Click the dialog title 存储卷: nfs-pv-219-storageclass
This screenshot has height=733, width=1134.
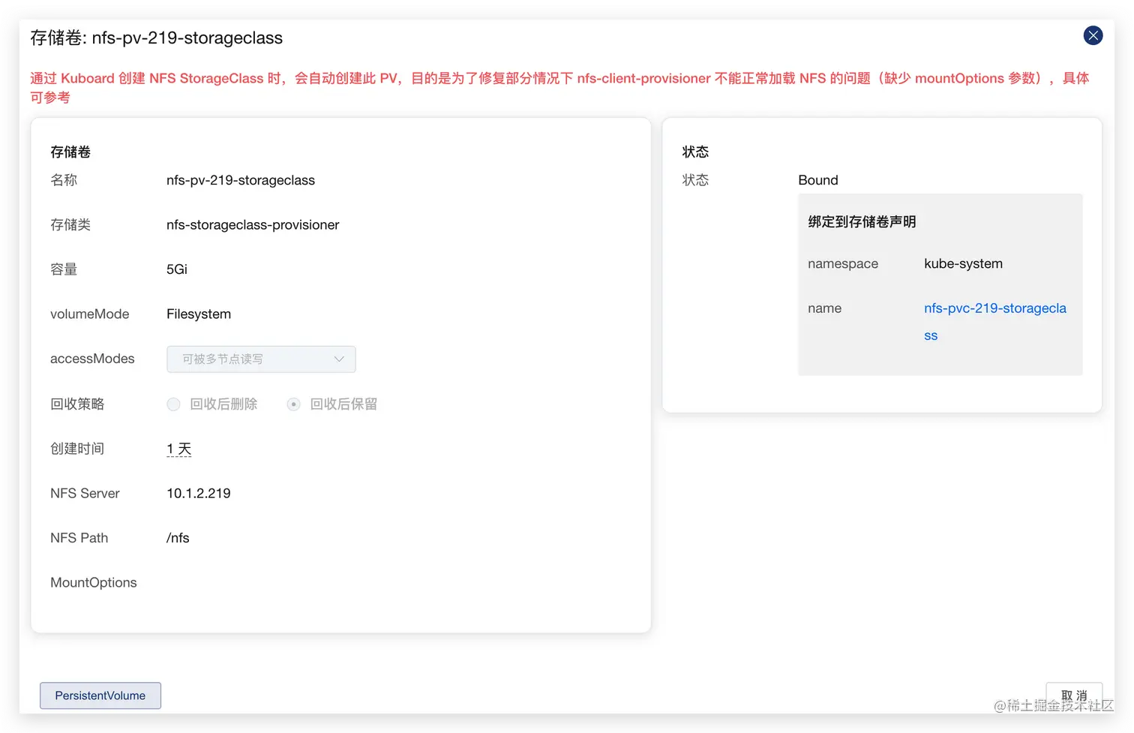tap(157, 38)
